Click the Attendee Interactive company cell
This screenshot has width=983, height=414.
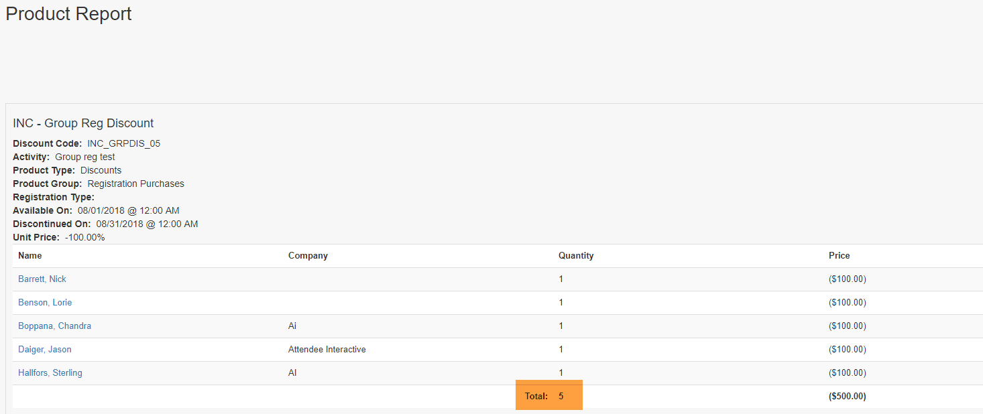pos(327,349)
